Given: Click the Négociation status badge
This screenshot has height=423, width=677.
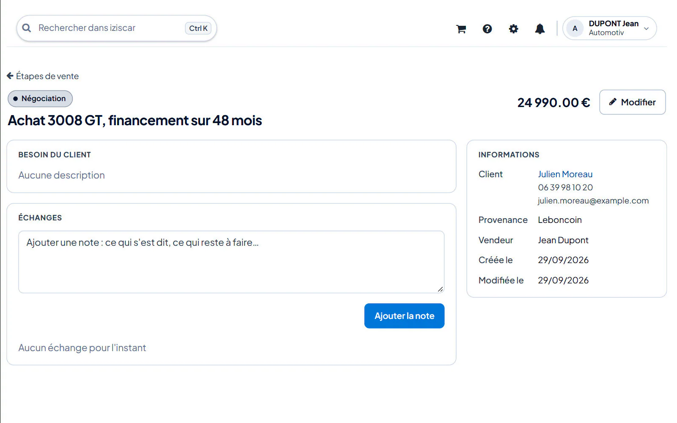Looking at the screenshot, I should 40,99.
